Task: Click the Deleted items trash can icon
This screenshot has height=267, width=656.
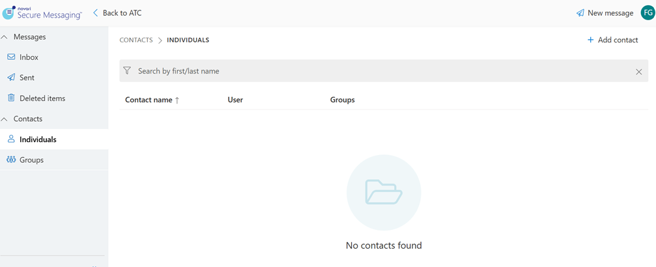Action: click(x=11, y=98)
